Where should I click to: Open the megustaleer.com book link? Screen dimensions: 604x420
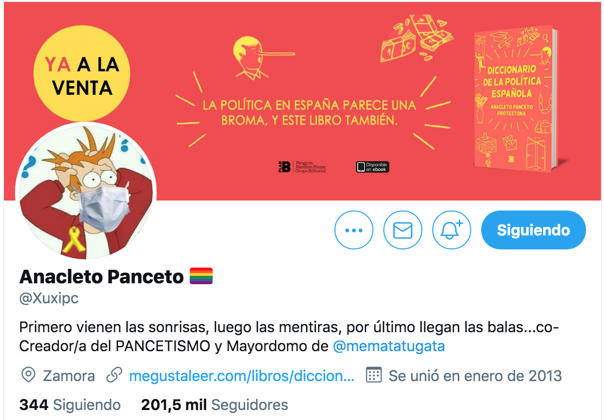242,376
